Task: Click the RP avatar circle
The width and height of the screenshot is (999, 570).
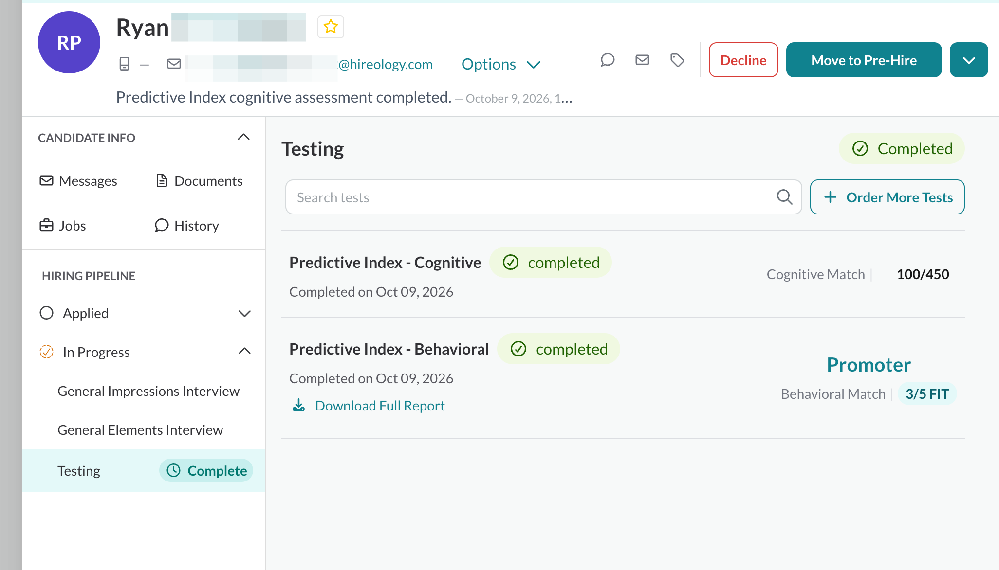Action: 69,42
